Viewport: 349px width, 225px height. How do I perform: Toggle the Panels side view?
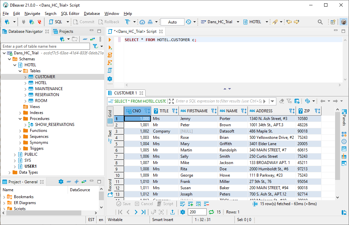click(344, 117)
